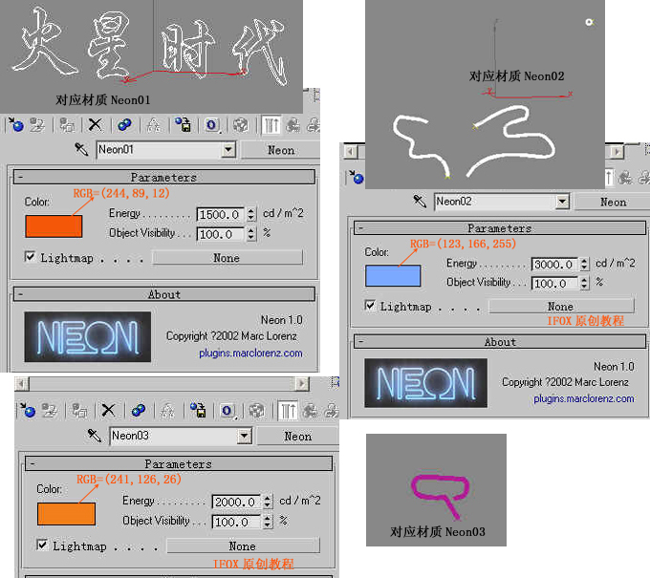Collapse About rollout in Neon01 panel

164,294
